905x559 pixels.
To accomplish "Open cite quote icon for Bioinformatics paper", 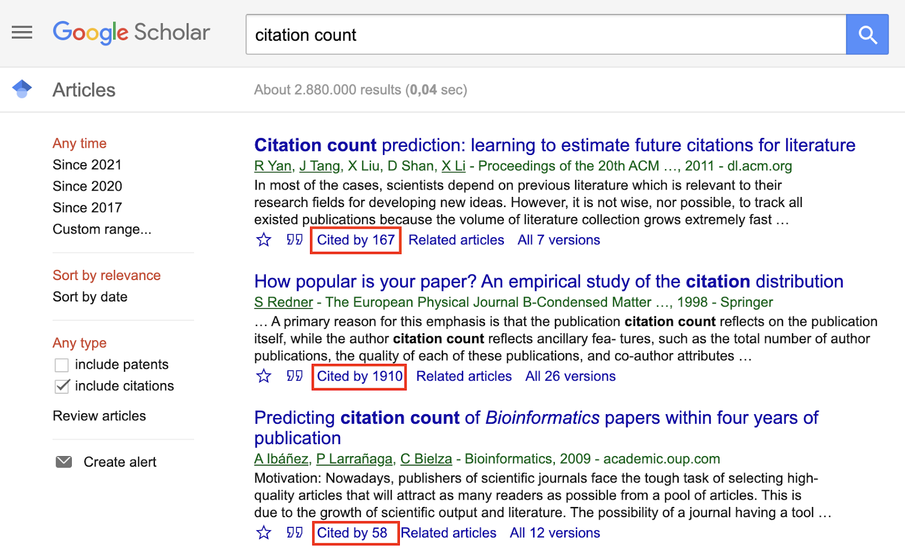I will tap(294, 532).
